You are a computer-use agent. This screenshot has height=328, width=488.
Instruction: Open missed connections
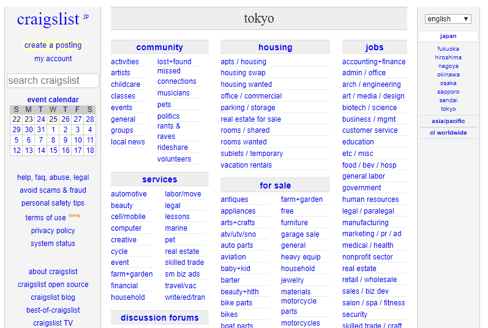tap(177, 76)
